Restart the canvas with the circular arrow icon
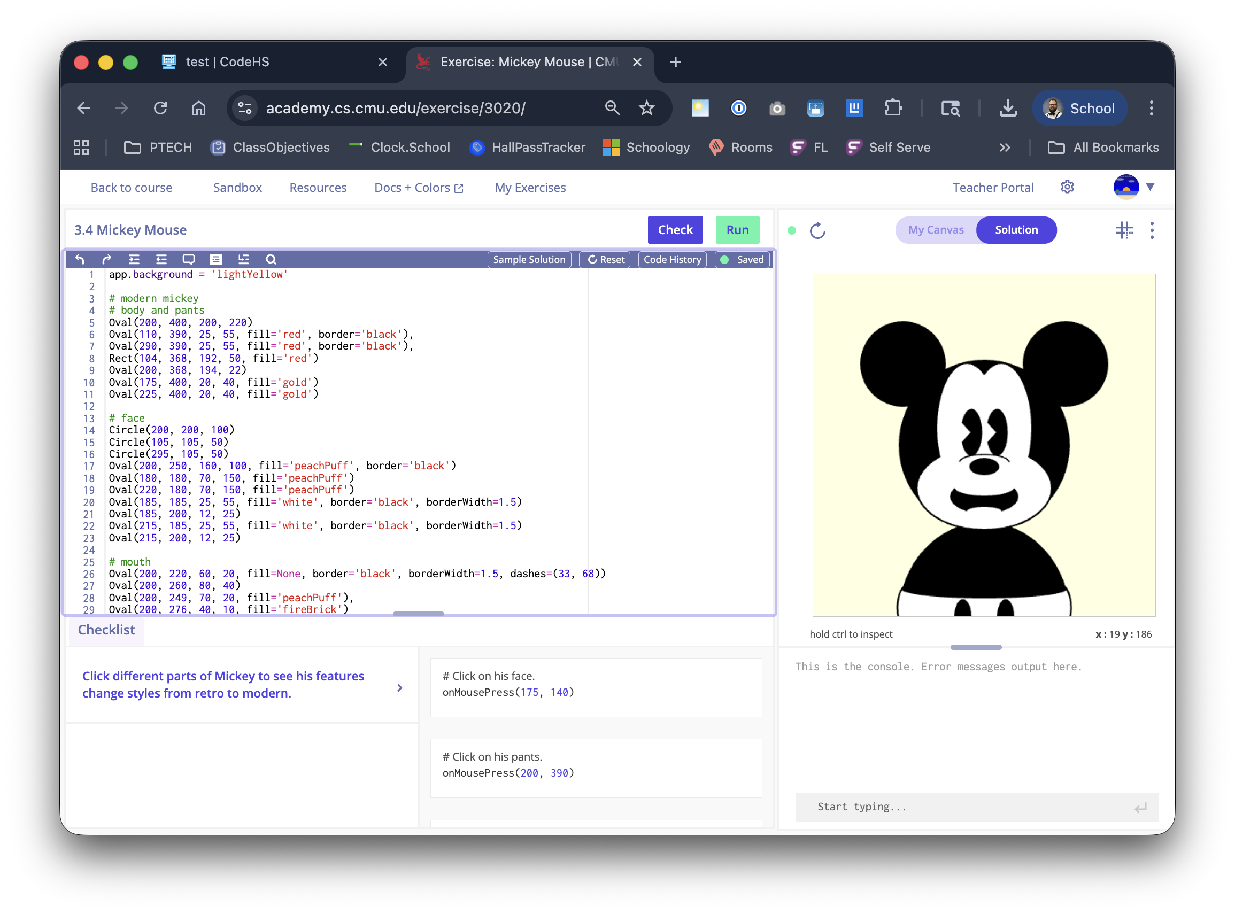The width and height of the screenshot is (1235, 914). [x=817, y=230]
